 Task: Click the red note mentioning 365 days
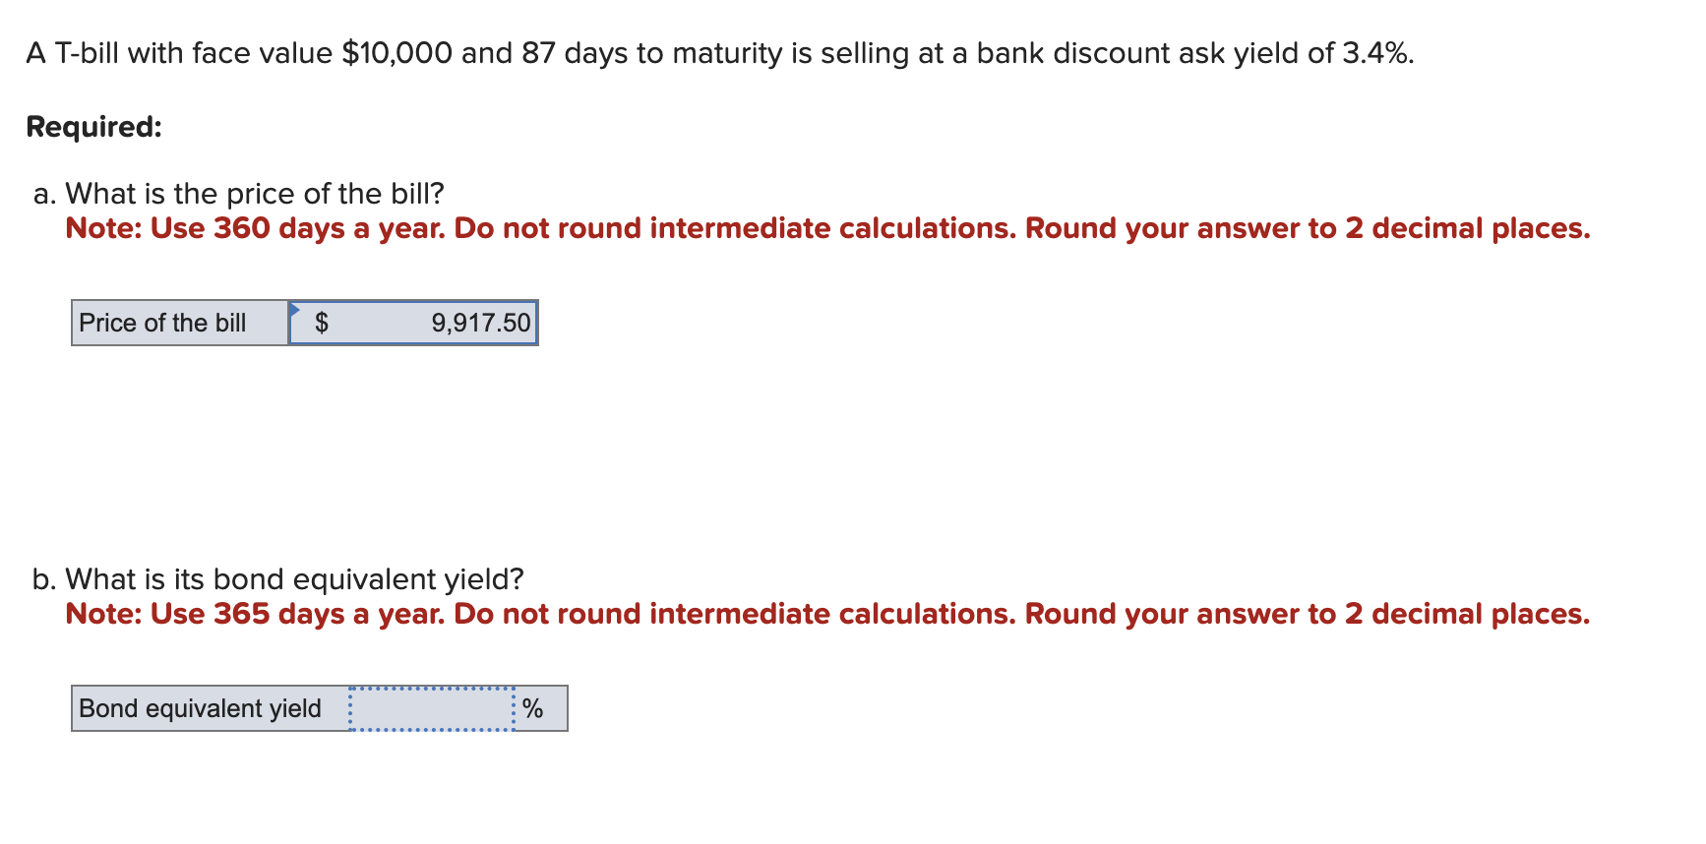826,614
